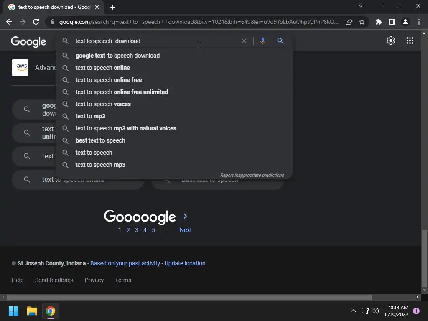This screenshot has width=428, height=321.
Task: Open the Help footer link
Action: pos(18,280)
